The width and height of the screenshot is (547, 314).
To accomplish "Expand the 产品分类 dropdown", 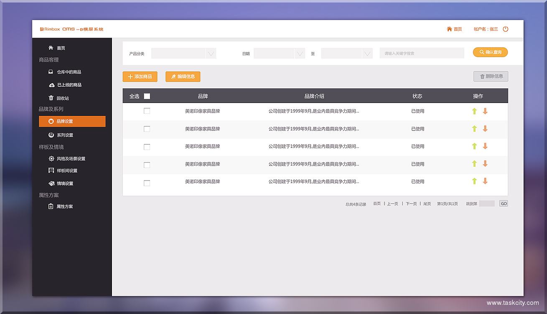I will click(x=211, y=53).
